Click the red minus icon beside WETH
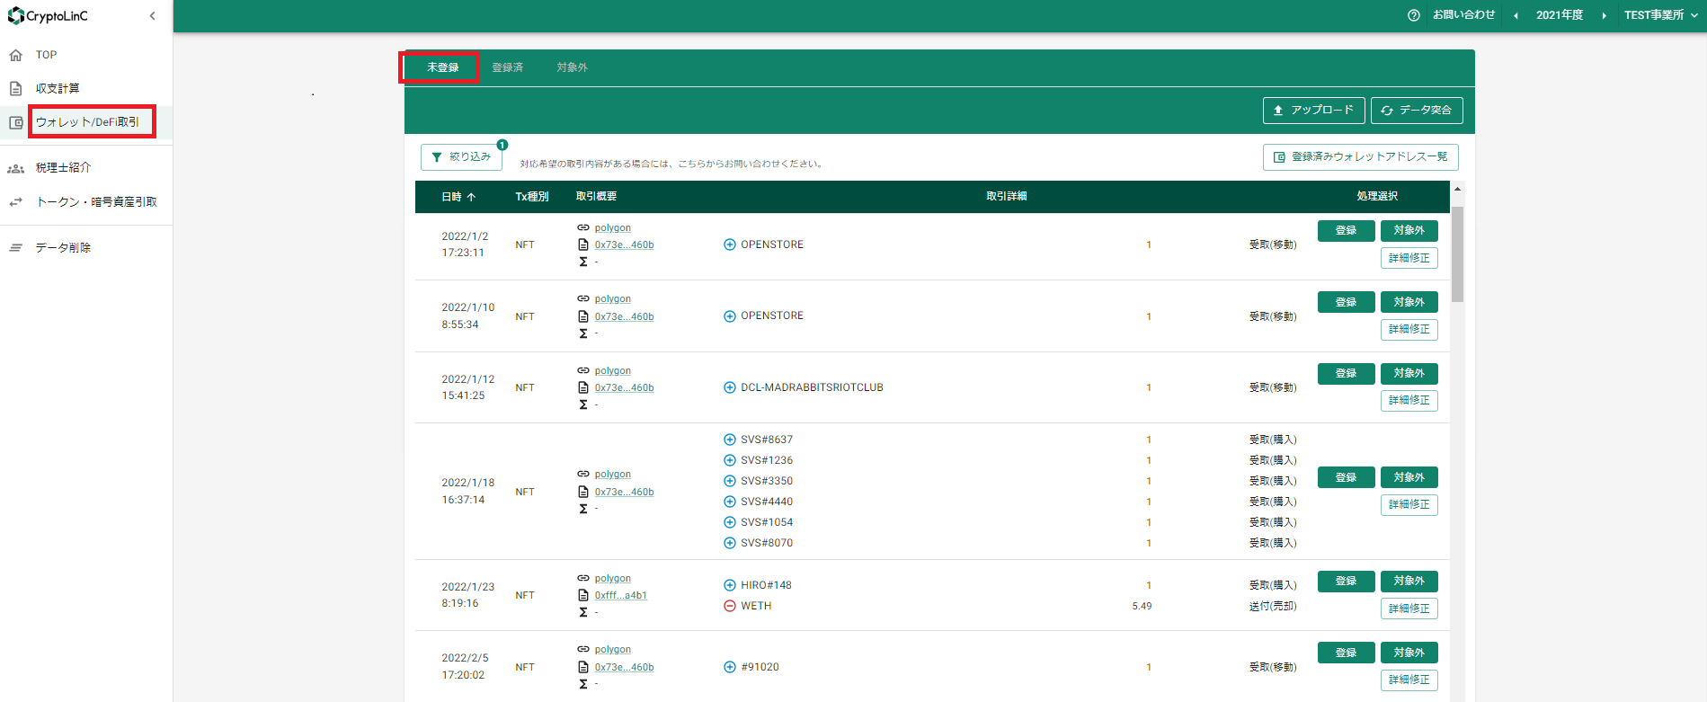The height and width of the screenshot is (702, 1707). click(730, 606)
